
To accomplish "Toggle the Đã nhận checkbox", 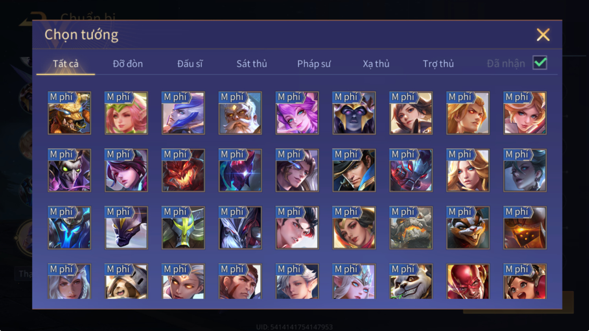I will click(x=540, y=63).
